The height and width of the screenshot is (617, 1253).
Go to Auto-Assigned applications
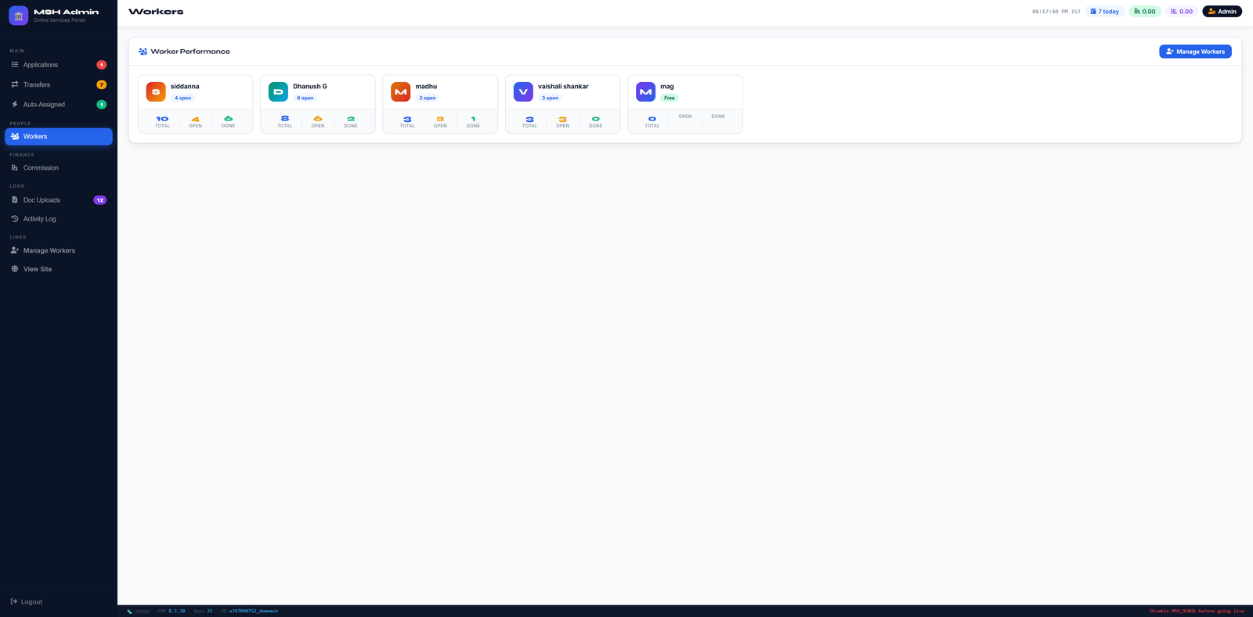pyautogui.click(x=59, y=104)
